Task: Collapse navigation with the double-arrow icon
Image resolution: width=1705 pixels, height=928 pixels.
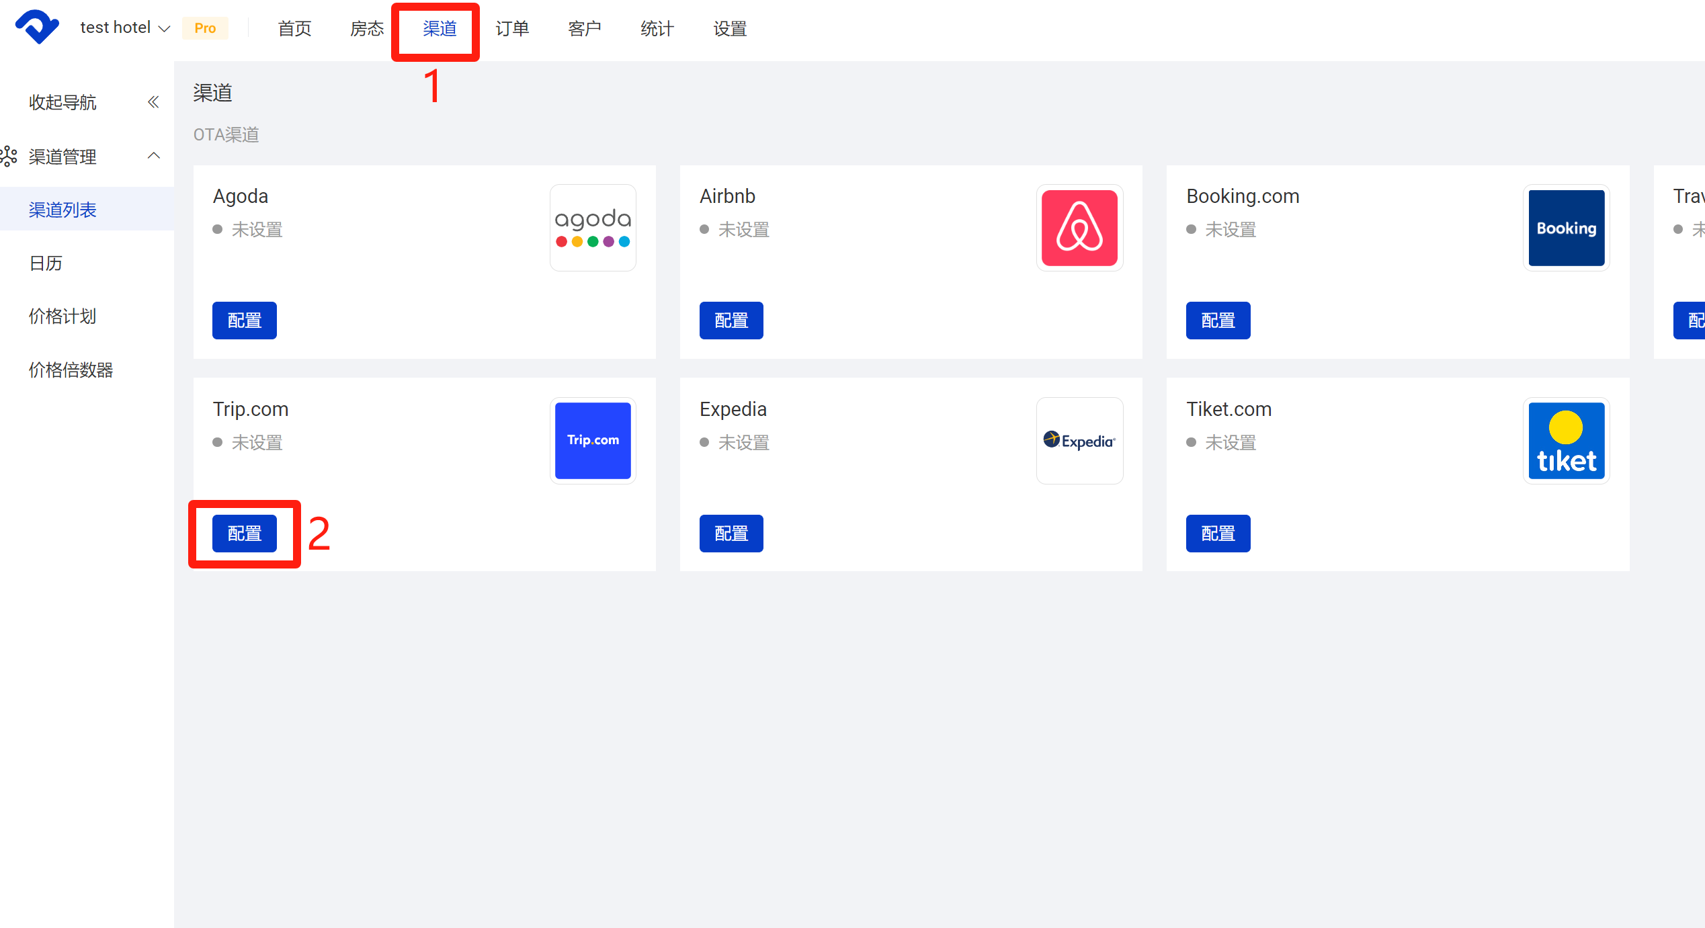Action: pos(153,102)
